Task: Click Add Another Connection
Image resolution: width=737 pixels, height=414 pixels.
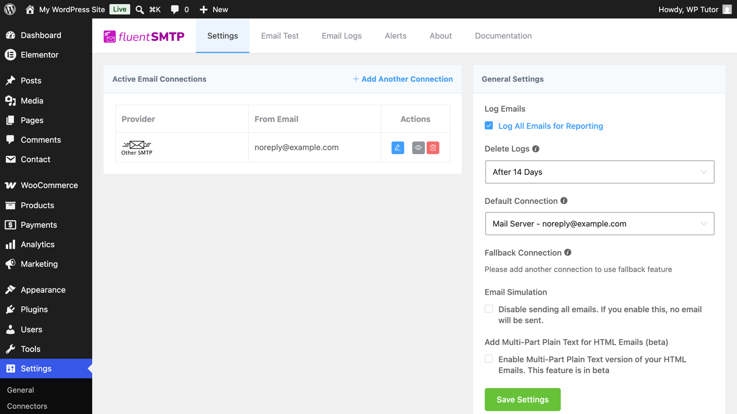Action: pos(403,79)
